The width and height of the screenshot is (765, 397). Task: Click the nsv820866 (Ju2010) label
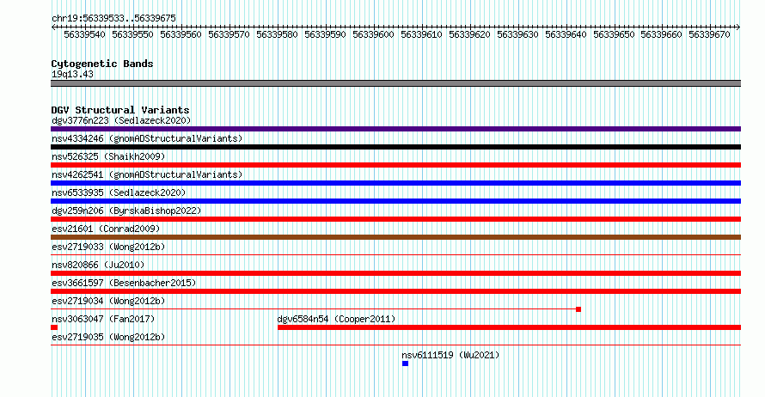[98, 265]
